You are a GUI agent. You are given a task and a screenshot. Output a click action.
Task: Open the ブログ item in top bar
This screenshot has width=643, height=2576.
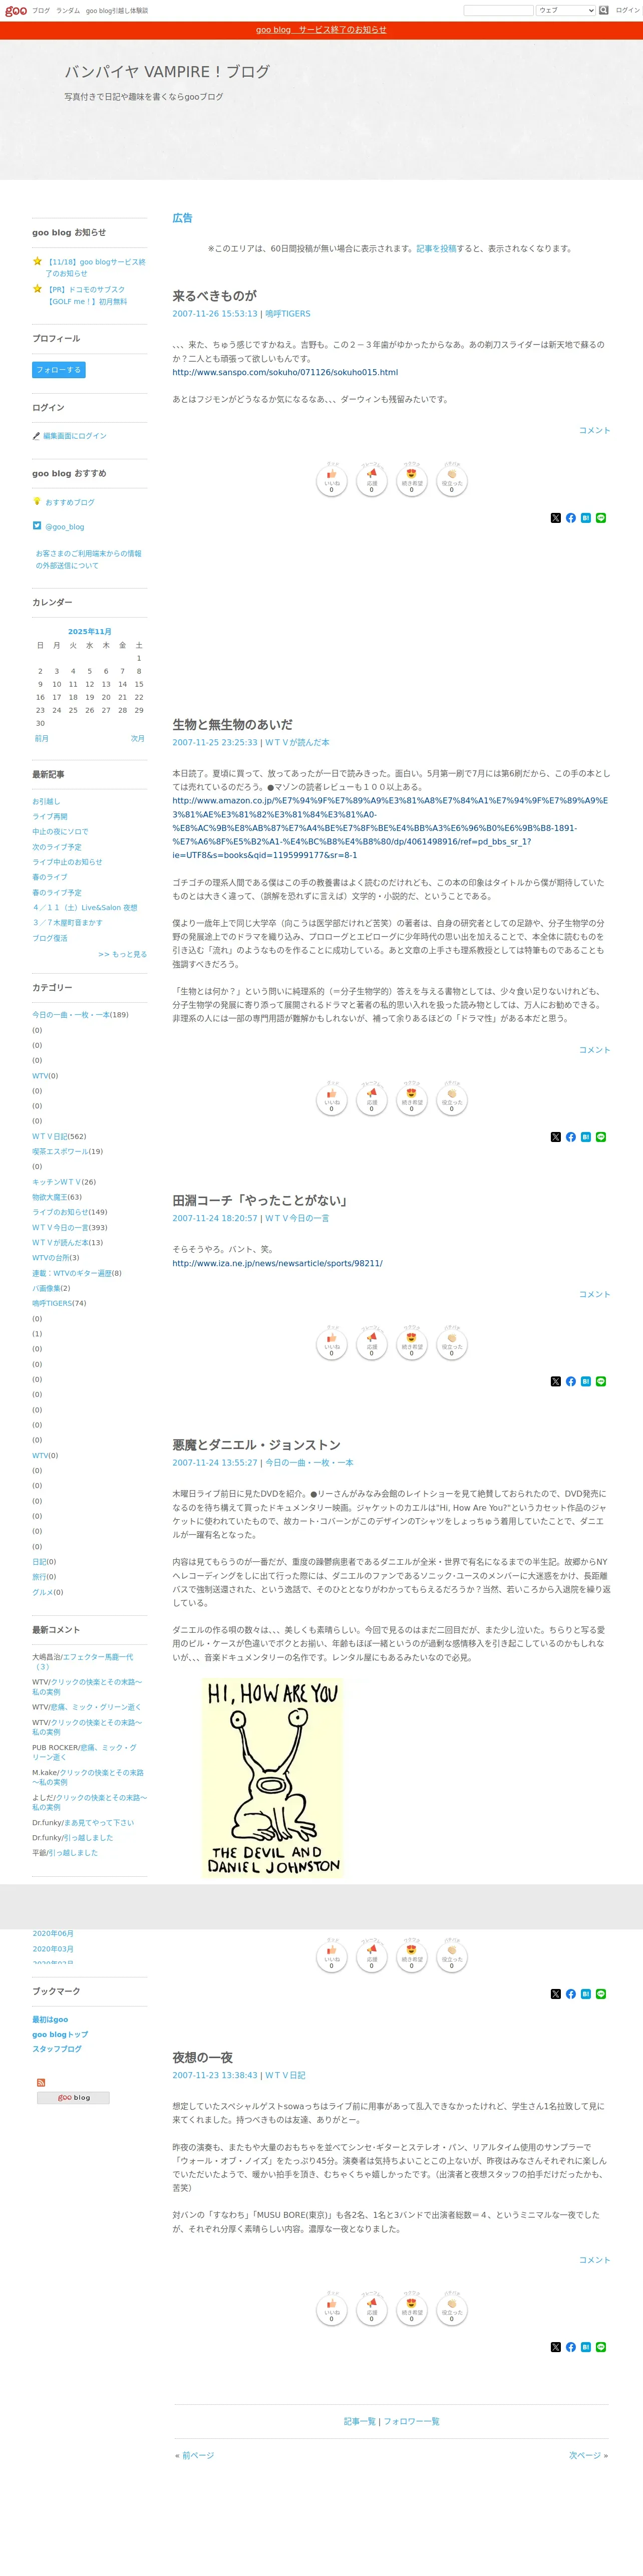coord(41,11)
